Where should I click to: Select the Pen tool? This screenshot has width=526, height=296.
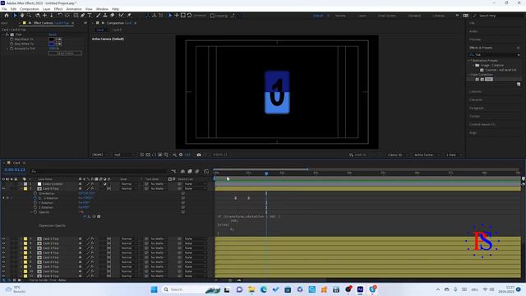tap(82, 16)
